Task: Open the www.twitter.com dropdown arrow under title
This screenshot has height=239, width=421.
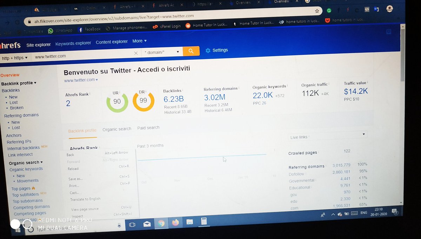Action: 97,80
